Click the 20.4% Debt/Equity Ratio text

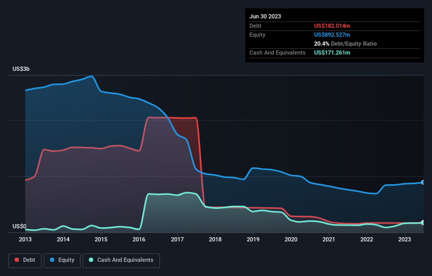345,44
